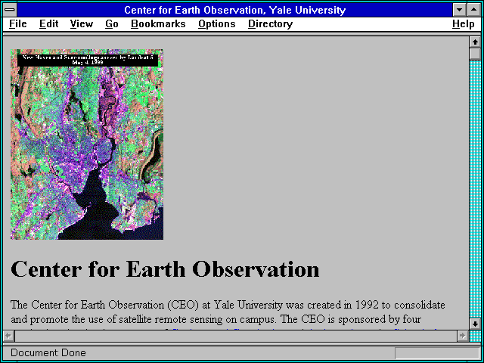
Task: Open the File menu
Action: pos(18,24)
